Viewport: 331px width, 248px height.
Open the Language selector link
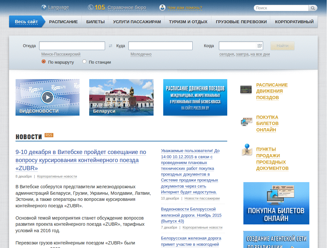coord(59,7)
